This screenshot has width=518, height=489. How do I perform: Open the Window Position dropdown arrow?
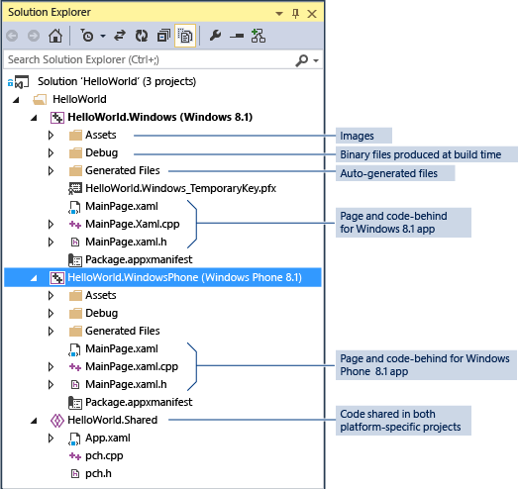(x=279, y=14)
